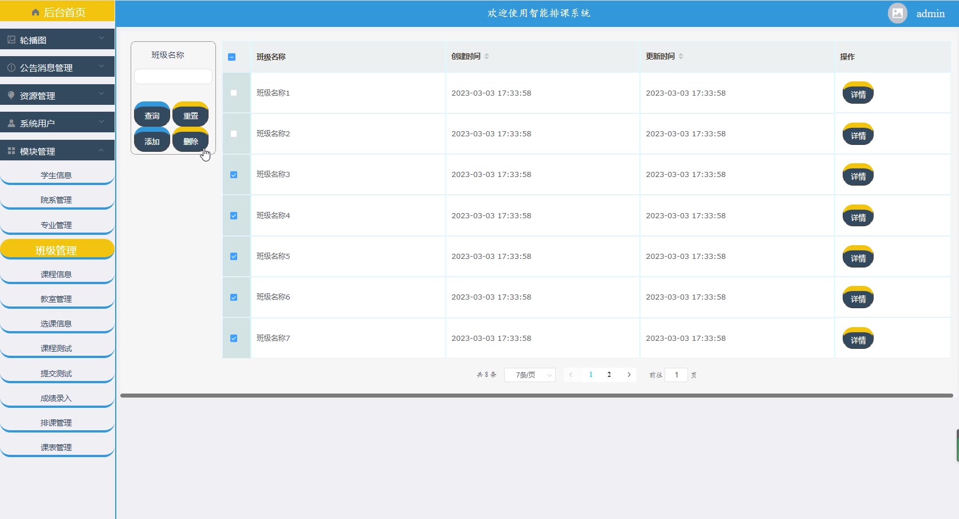View 详情 for 班级名称4

[x=858, y=216]
